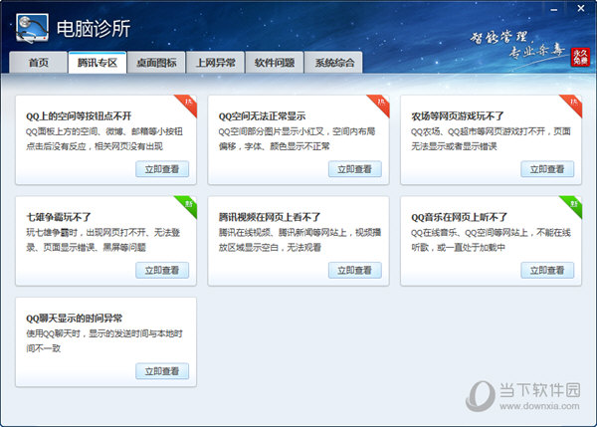Click 立即查看 for QQ聊天显示的时间异常

point(162,371)
